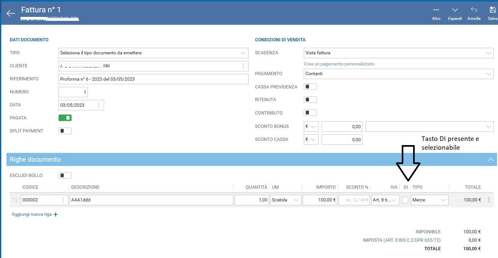Go back using the left arrow icon

pyautogui.click(x=11, y=13)
